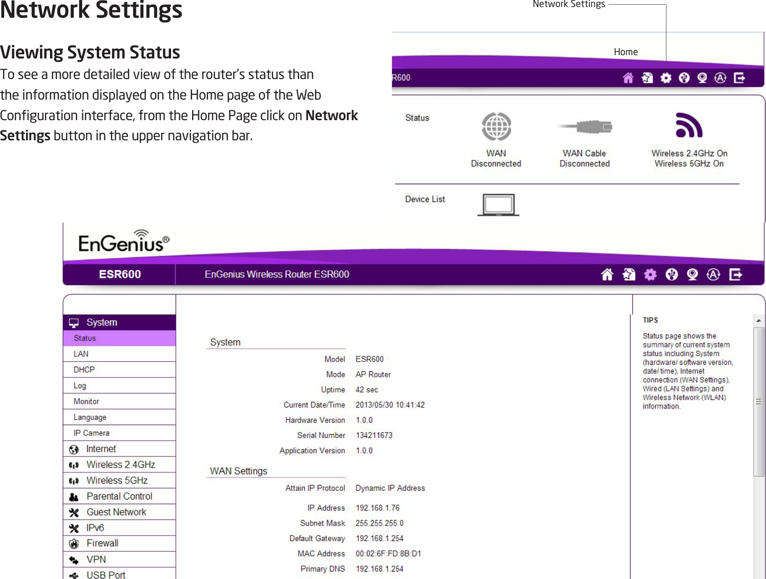Click the Wireless 2.4GHz/5GHz signal icon
Viewport: 766px width, 579px height.
click(x=689, y=125)
